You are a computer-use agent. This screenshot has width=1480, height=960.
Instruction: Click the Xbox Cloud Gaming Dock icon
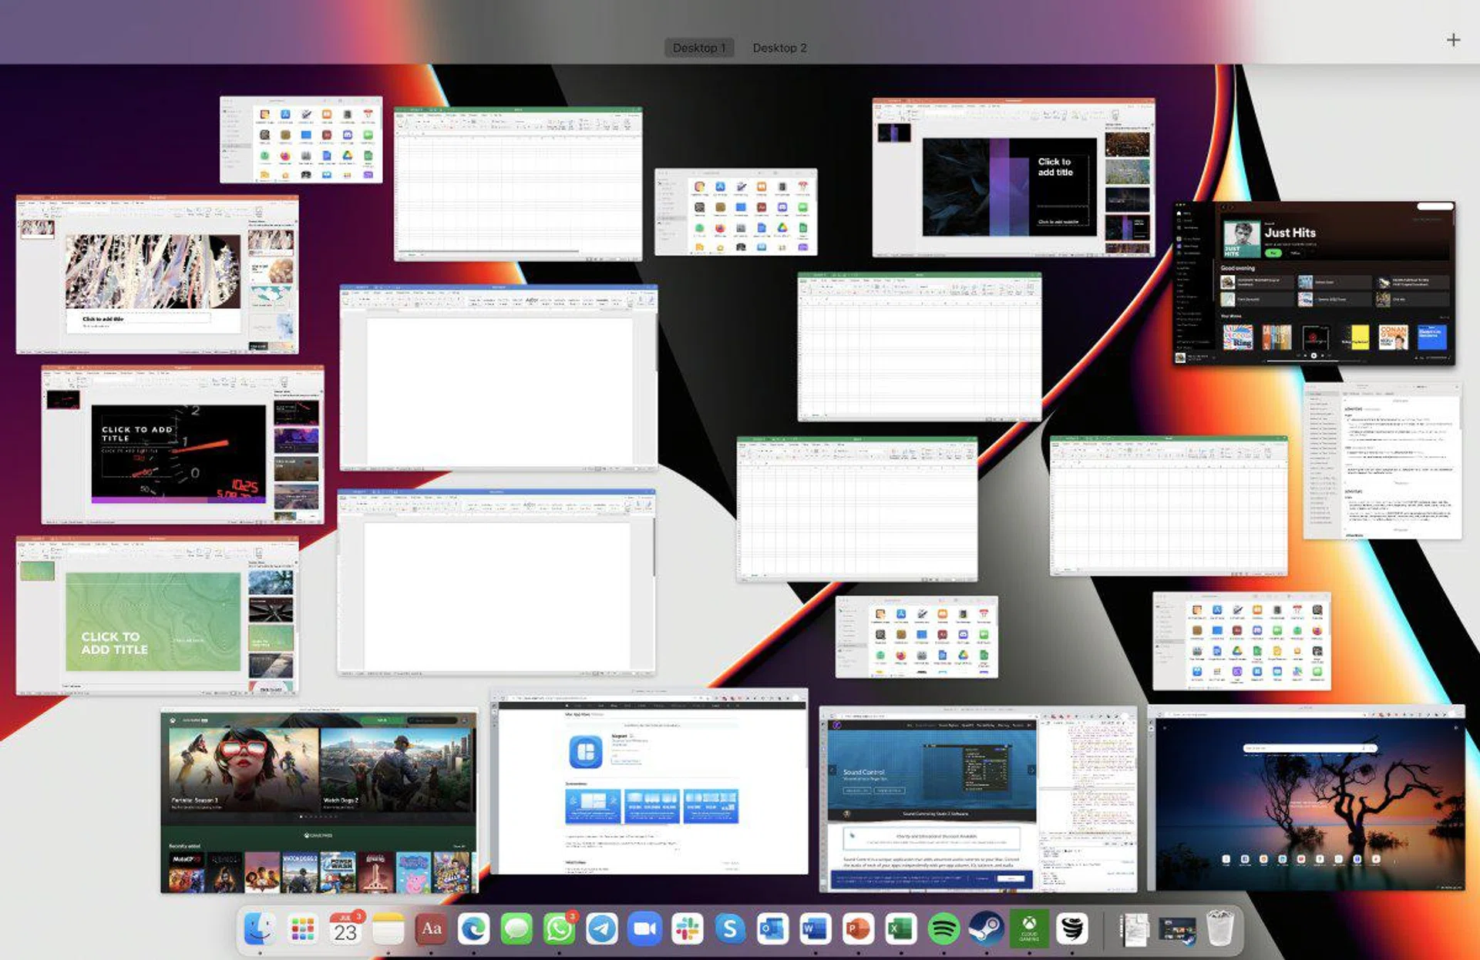1029,929
